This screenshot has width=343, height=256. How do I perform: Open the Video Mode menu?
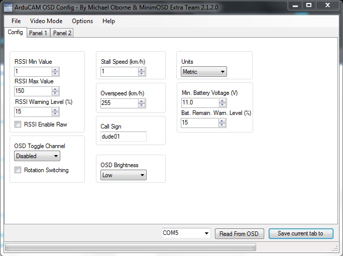click(x=46, y=21)
